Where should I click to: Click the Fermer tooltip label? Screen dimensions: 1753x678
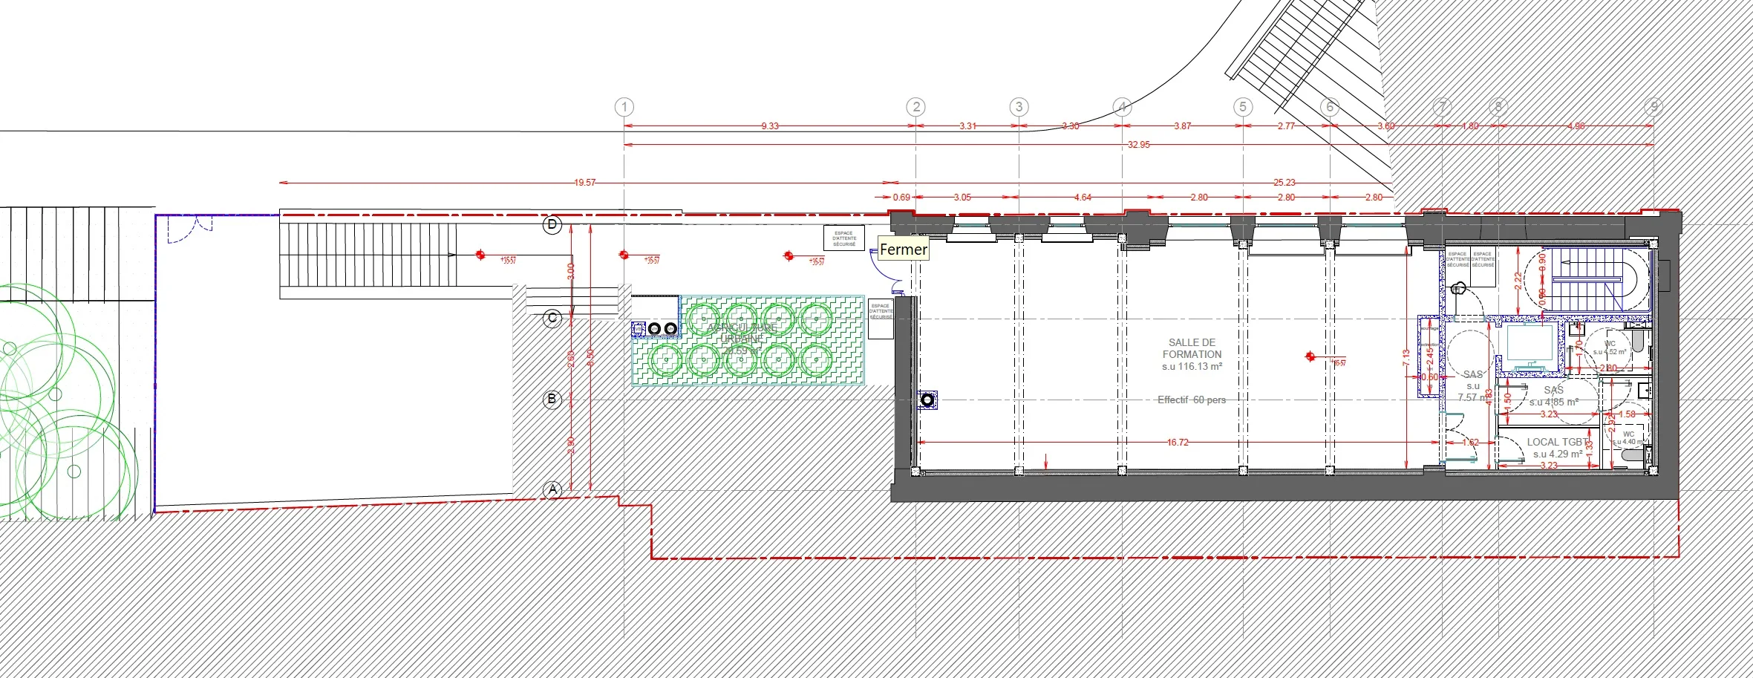[904, 250]
